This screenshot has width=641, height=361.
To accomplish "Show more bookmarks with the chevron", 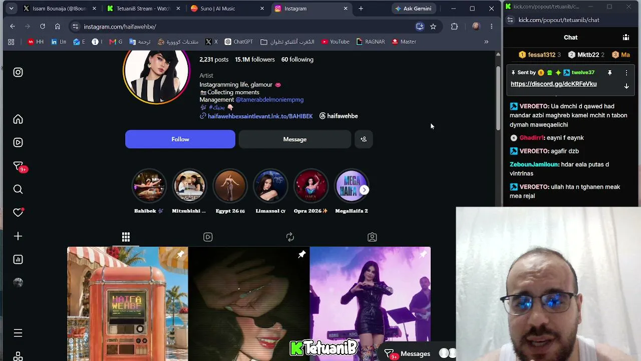I will click(486, 42).
